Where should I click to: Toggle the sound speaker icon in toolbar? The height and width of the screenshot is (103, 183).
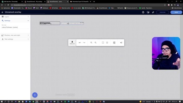pyautogui.click(x=121, y=43)
